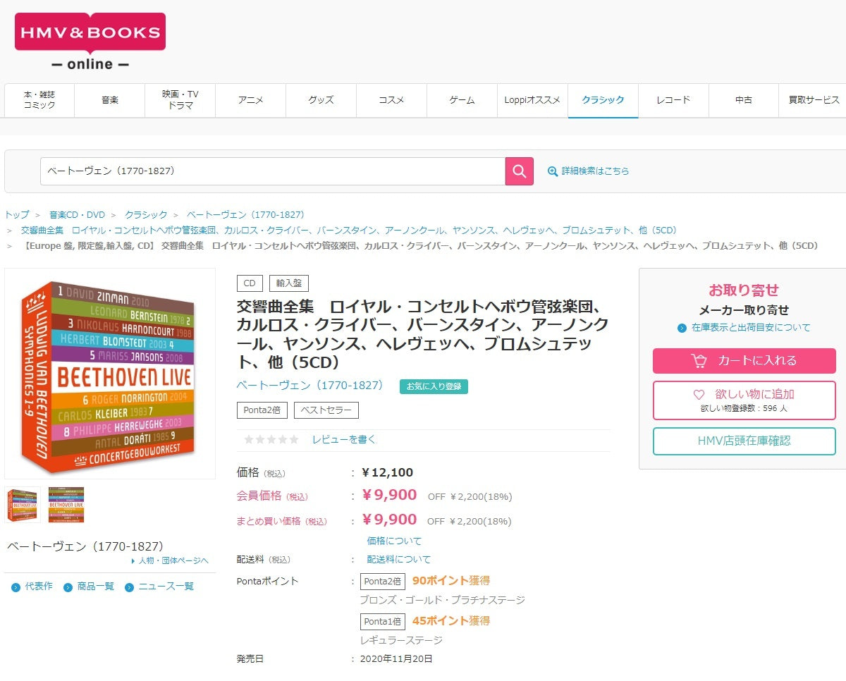
Task: Open the 買取サービス tab
Action: click(813, 100)
